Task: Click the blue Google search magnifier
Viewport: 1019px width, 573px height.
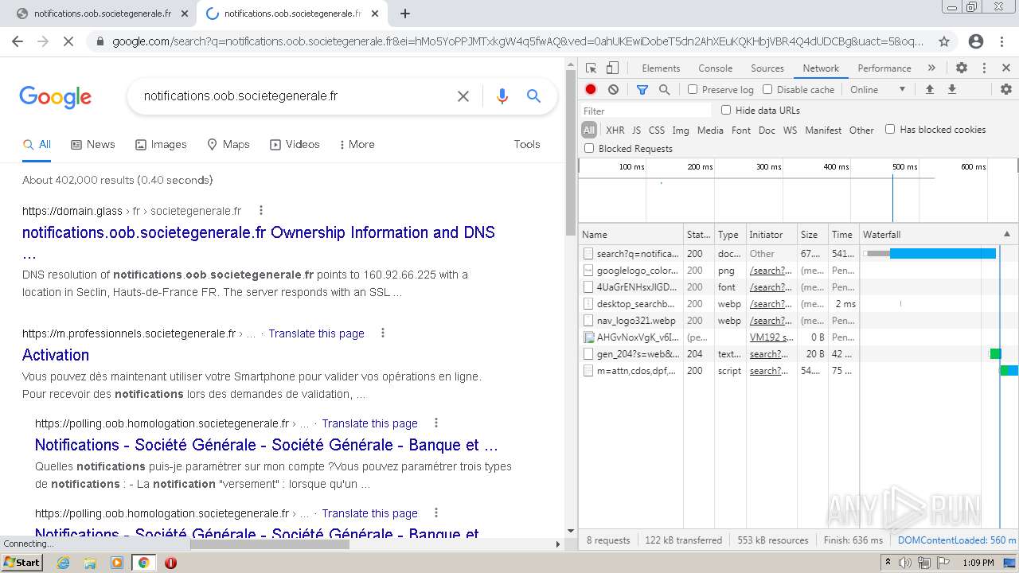Action: 533,96
